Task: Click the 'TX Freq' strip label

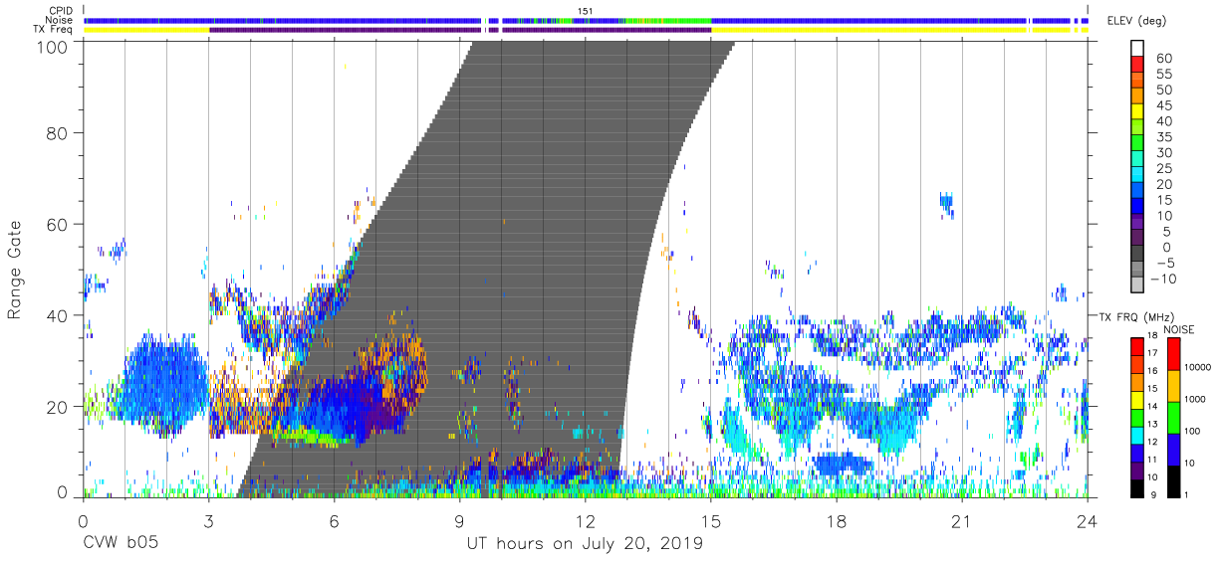Action: click(x=54, y=30)
